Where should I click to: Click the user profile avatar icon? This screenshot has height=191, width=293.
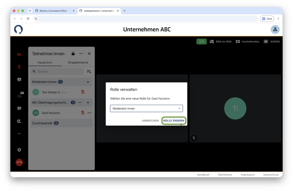click(275, 29)
